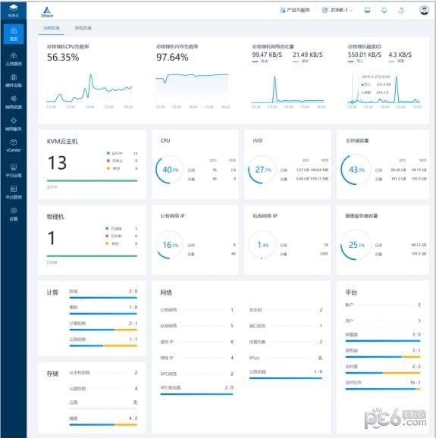Click the monitor screen icon in header
This screenshot has width=436, height=438.
(x=367, y=11)
